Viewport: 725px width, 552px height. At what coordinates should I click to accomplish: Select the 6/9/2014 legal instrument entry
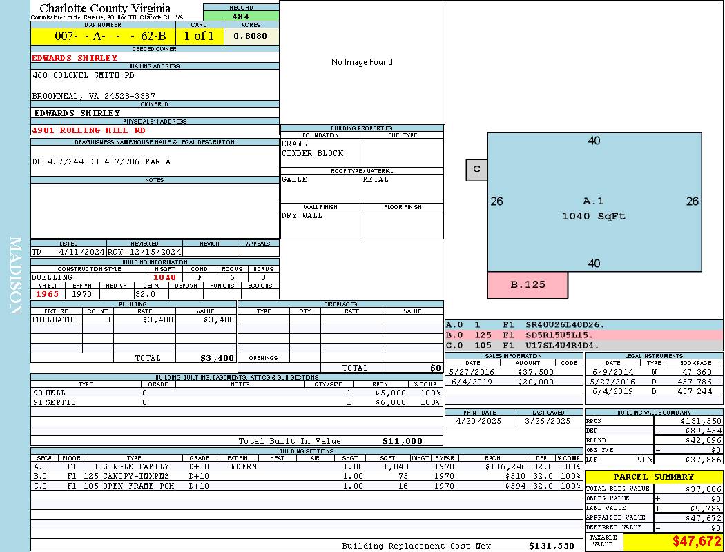pos(652,372)
